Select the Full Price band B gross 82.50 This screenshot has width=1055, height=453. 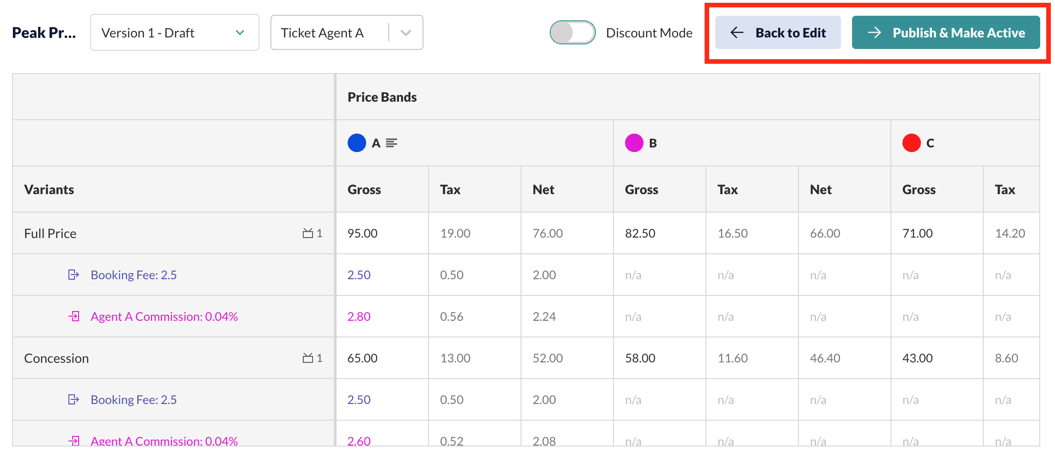pyautogui.click(x=640, y=233)
